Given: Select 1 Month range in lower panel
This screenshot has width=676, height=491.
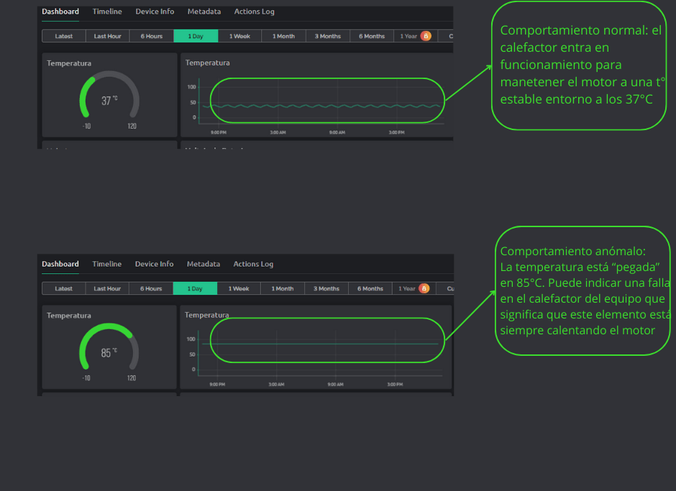Looking at the screenshot, I should (x=283, y=288).
